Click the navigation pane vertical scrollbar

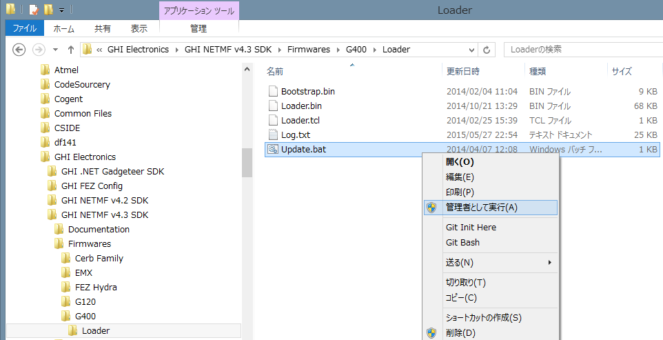coord(246,163)
